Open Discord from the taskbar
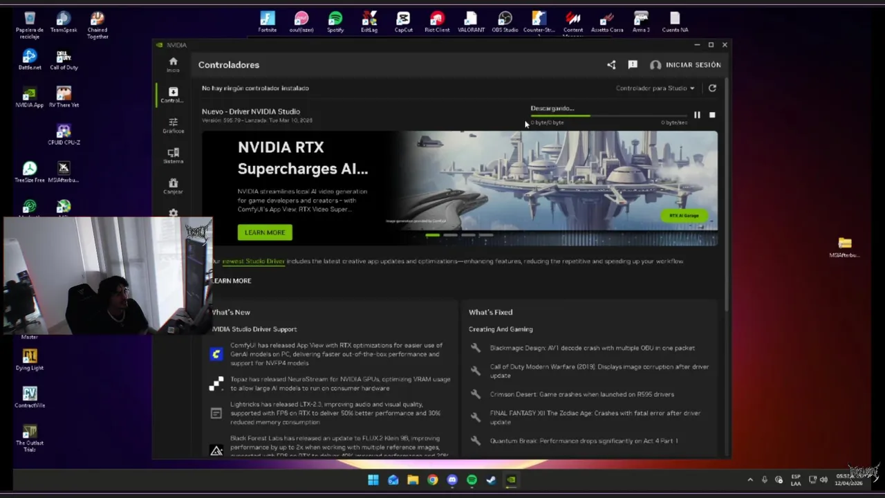Screen dimensions: 885x498 coord(452,480)
